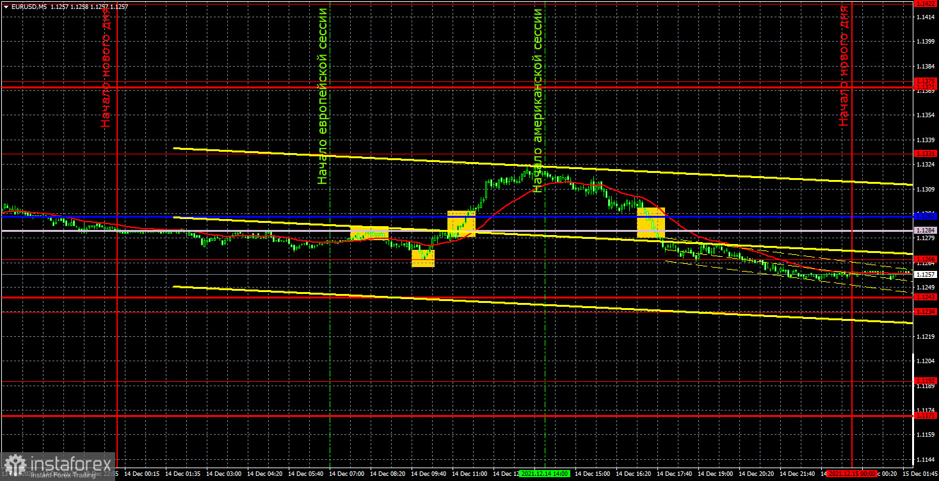This screenshot has width=939, height=481.
Task: Click the 14 Dec 08:20 time label
Action: coord(389,474)
